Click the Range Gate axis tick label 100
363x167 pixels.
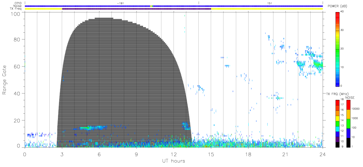[x=16, y=14]
